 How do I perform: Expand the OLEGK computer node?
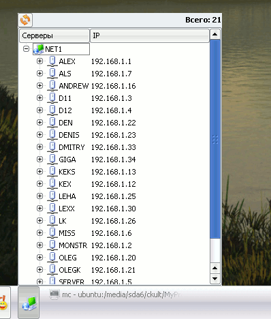coord(39,270)
